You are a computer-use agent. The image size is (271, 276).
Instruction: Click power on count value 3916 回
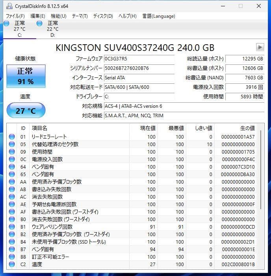click(245, 87)
